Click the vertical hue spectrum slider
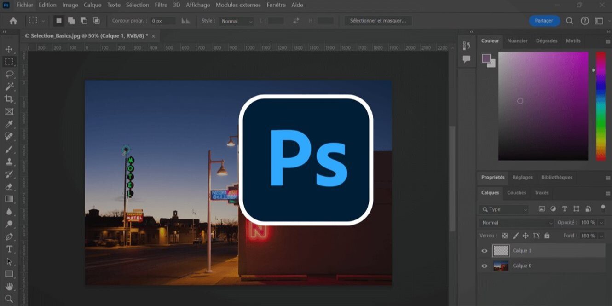Screen dimensions: 612x306 pos(600,106)
